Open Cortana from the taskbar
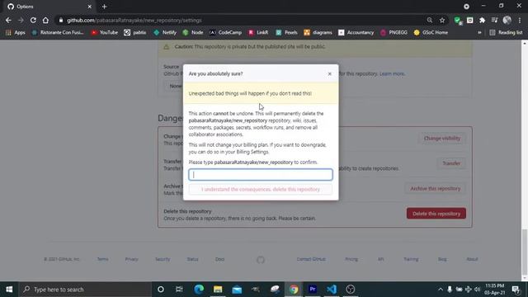Screen dimensions: 528x297 point(161,290)
